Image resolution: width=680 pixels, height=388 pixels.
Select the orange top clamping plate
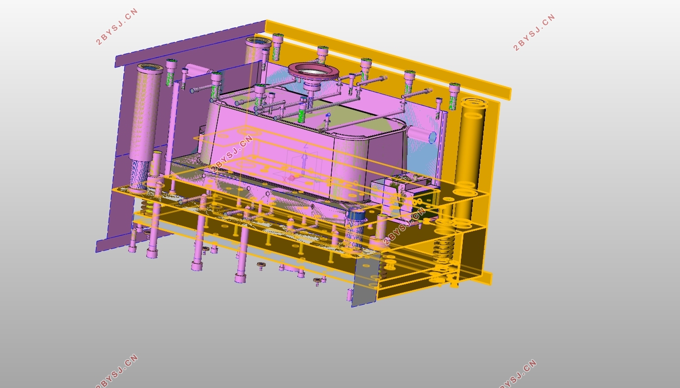pos(387,60)
